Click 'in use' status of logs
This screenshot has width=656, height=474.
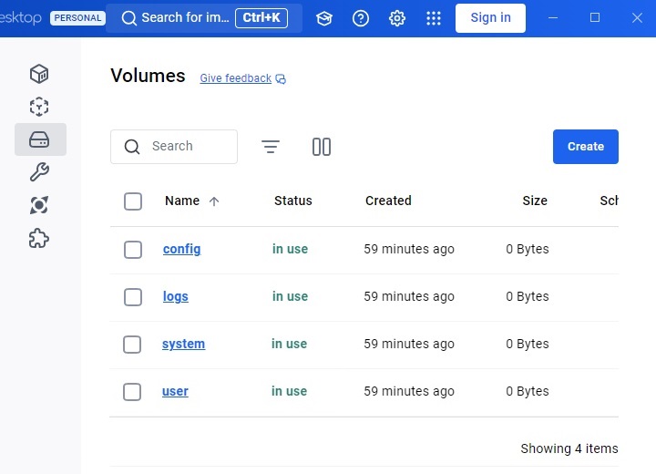click(290, 296)
